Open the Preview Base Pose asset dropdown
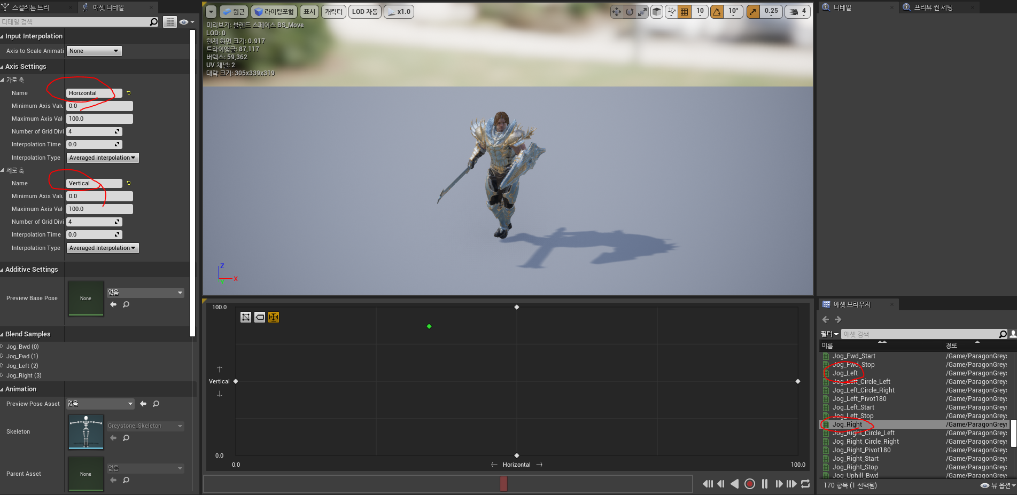This screenshot has width=1017, height=495. [145, 293]
